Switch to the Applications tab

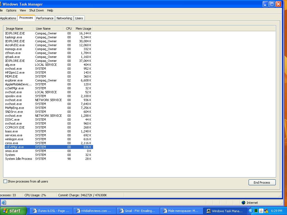pyautogui.click(x=8, y=18)
